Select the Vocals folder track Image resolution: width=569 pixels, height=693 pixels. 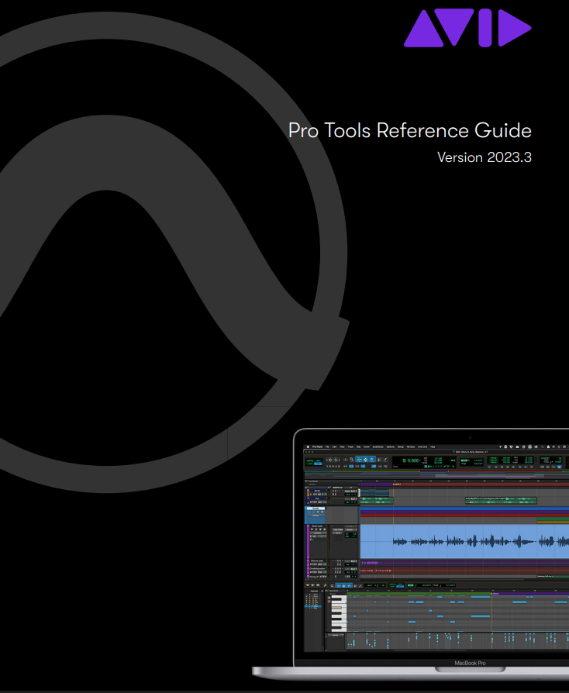click(x=316, y=509)
